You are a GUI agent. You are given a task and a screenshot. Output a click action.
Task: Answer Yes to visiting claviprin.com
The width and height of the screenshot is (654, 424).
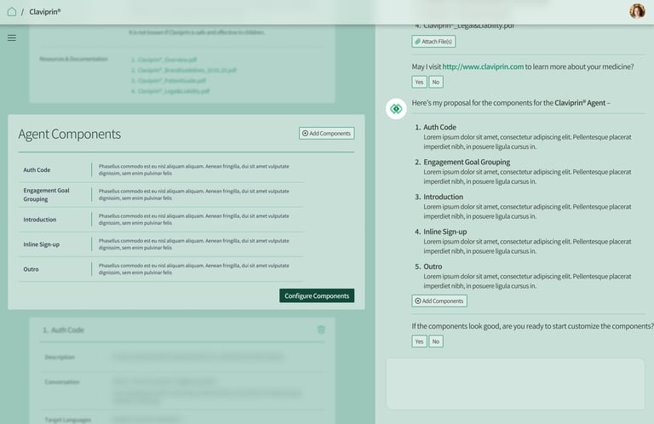pyautogui.click(x=419, y=82)
